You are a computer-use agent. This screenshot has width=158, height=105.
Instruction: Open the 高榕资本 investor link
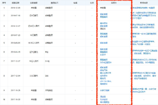pos(104,84)
